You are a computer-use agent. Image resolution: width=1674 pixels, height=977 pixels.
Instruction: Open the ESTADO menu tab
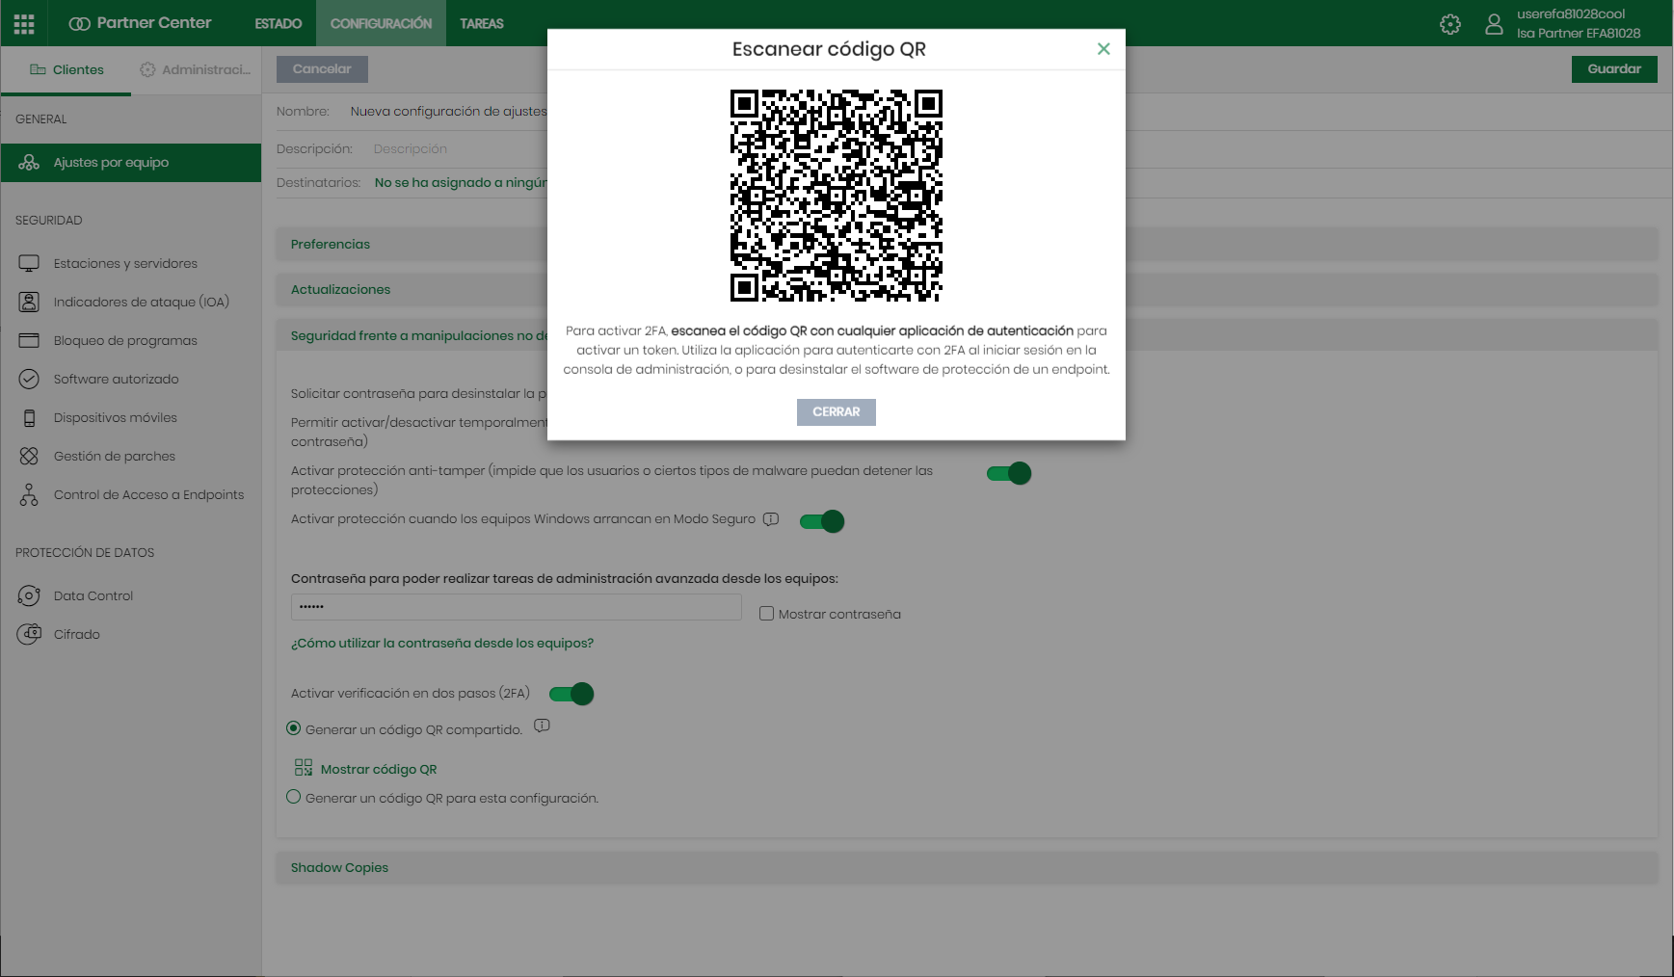click(x=279, y=23)
